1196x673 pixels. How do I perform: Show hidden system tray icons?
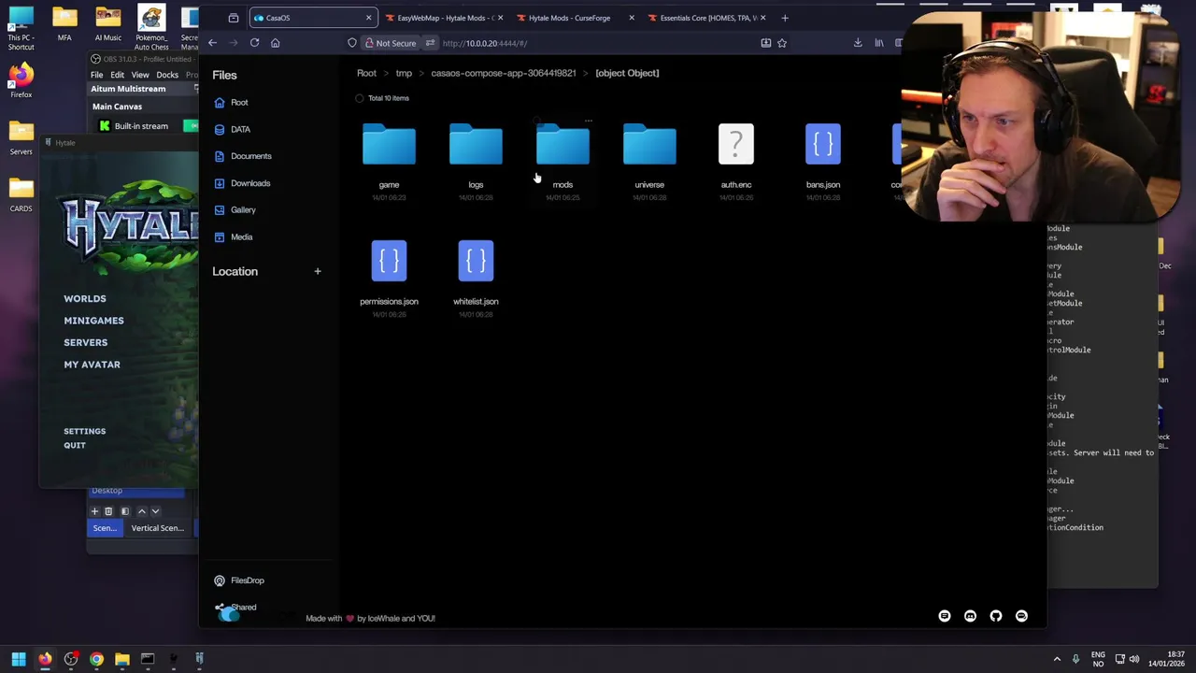1057,659
